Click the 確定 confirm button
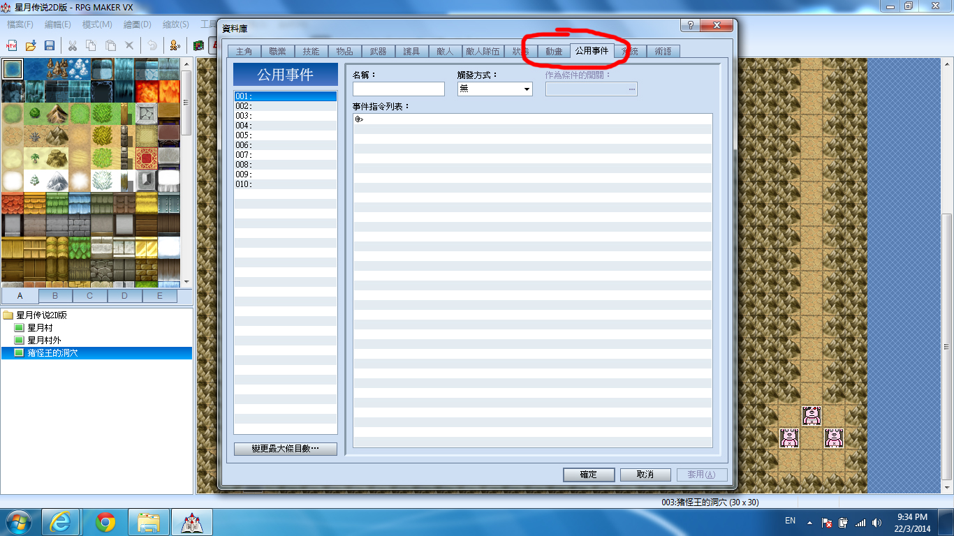Viewport: 954px width, 536px height. click(x=589, y=475)
